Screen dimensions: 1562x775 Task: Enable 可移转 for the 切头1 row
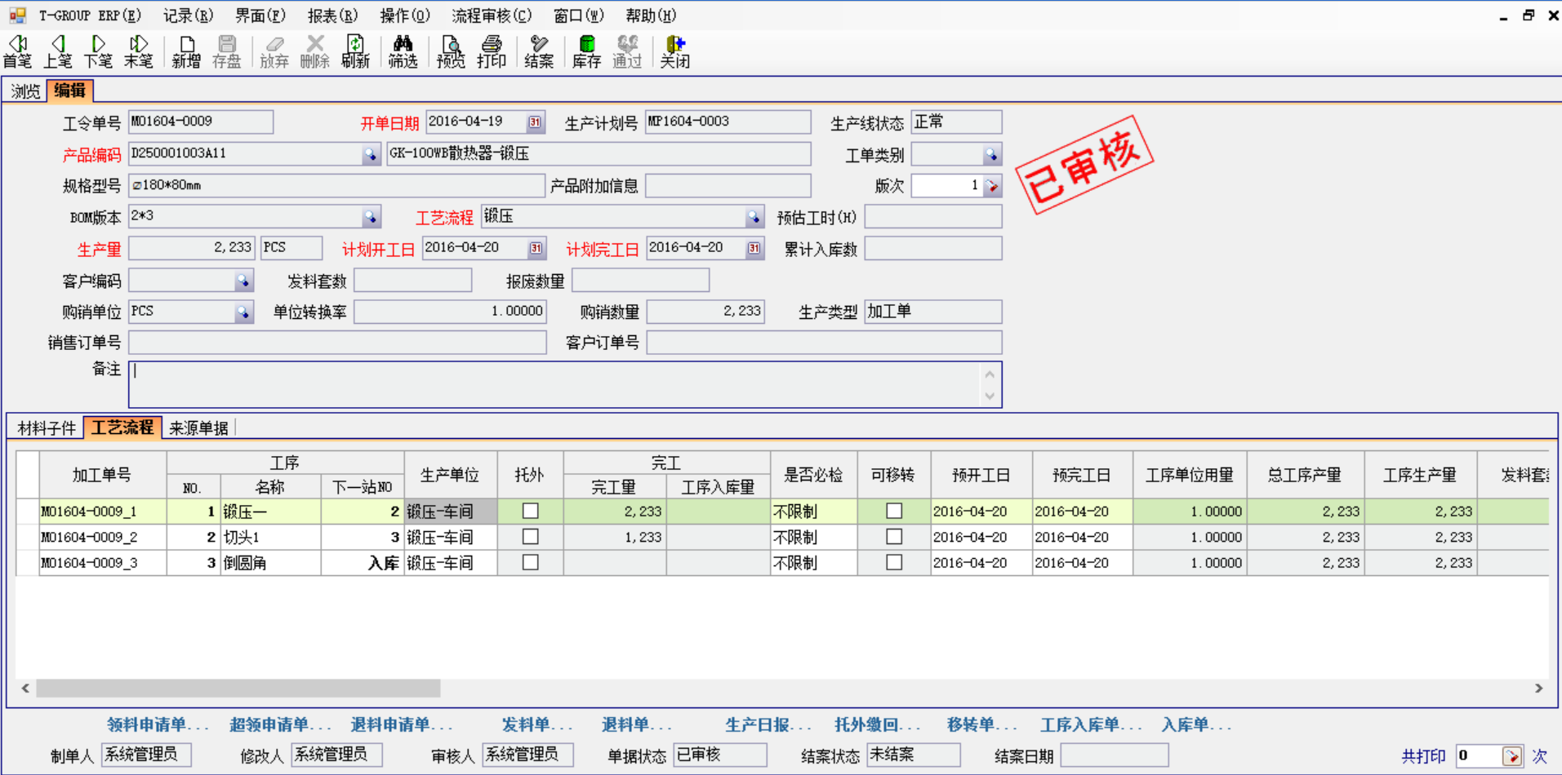click(x=893, y=537)
